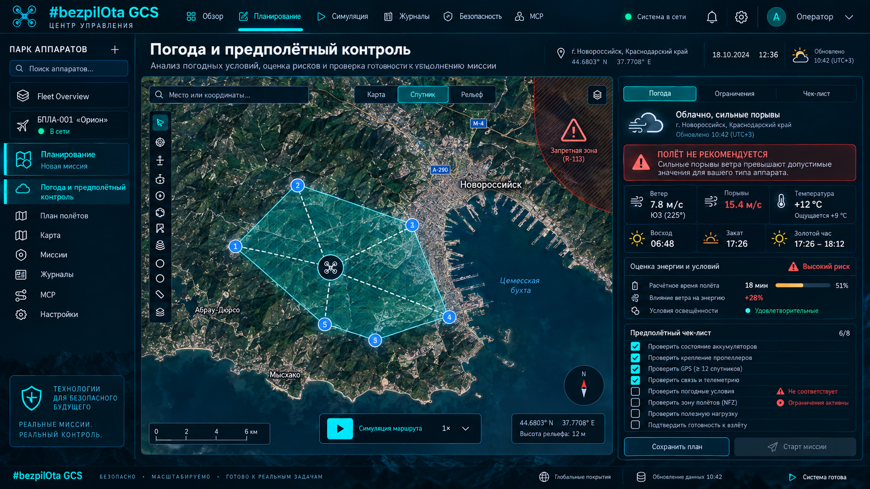870x489 pixels.
Task: Select the add-point circle plus tool
Action: coord(160,196)
